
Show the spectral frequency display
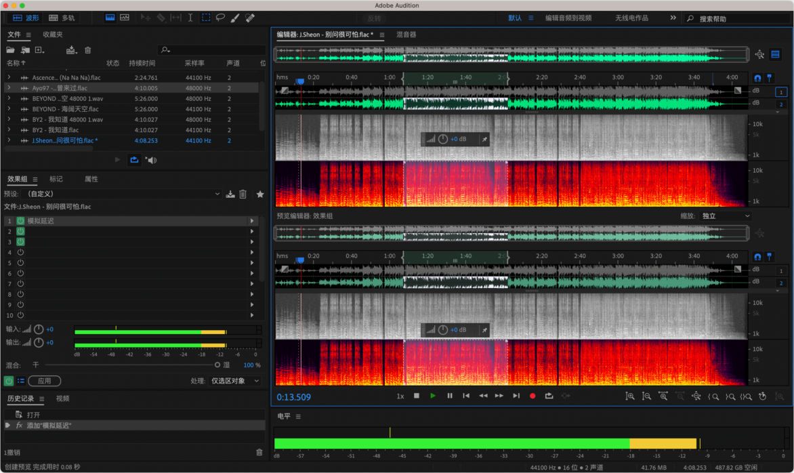[110, 18]
